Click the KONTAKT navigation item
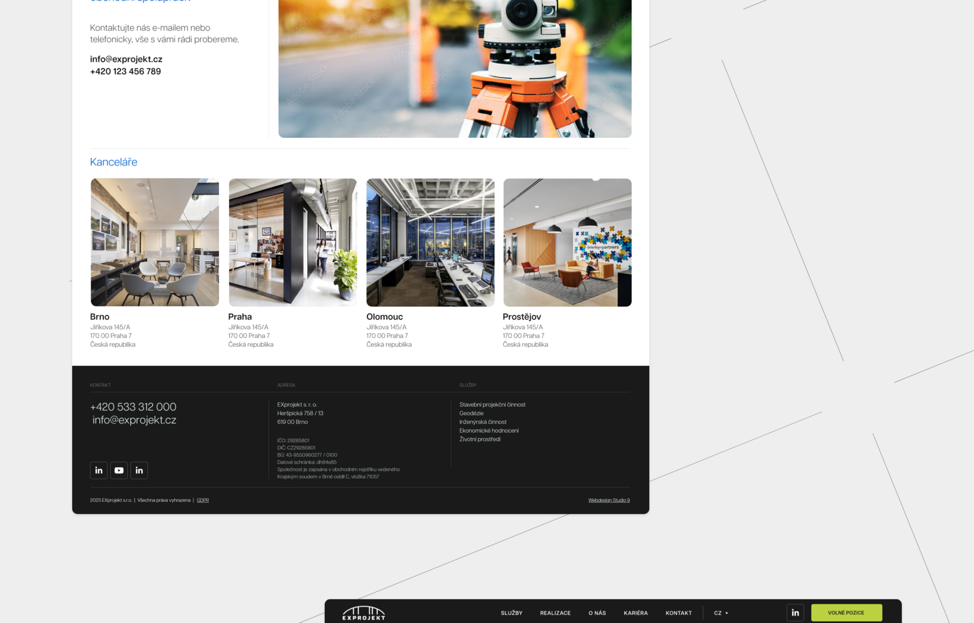The height and width of the screenshot is (623, 974). pos(679,613)
